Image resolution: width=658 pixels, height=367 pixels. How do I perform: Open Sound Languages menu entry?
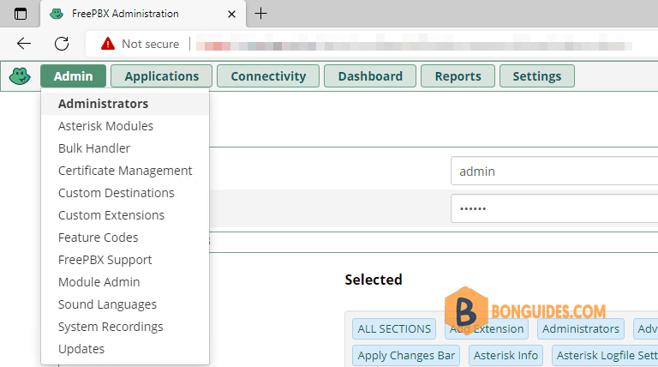[x=125, y=304]
